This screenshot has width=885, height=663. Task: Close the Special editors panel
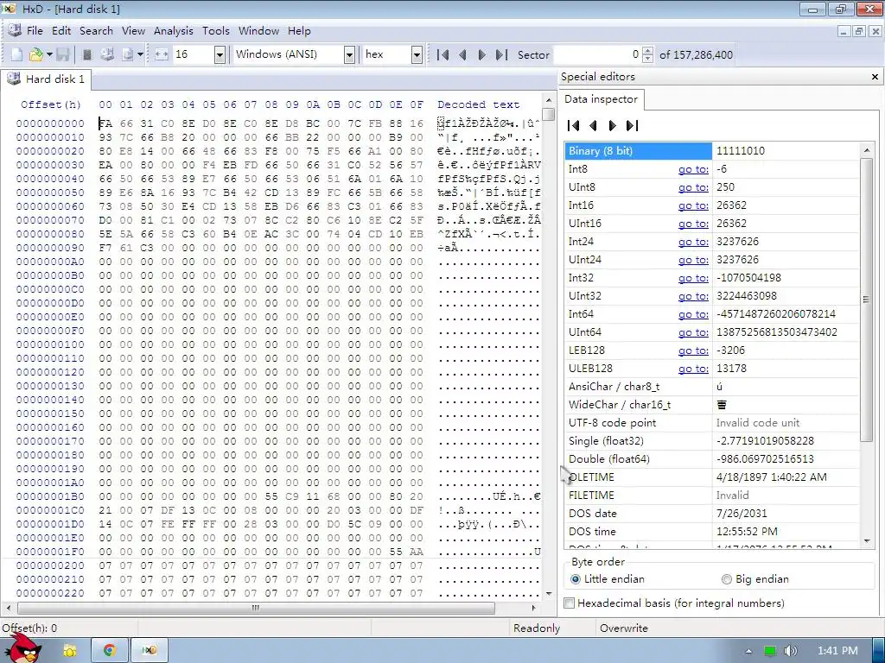(x=875, y=77)
